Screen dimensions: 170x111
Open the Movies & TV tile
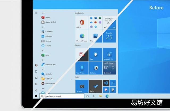(x=109, y=54)
